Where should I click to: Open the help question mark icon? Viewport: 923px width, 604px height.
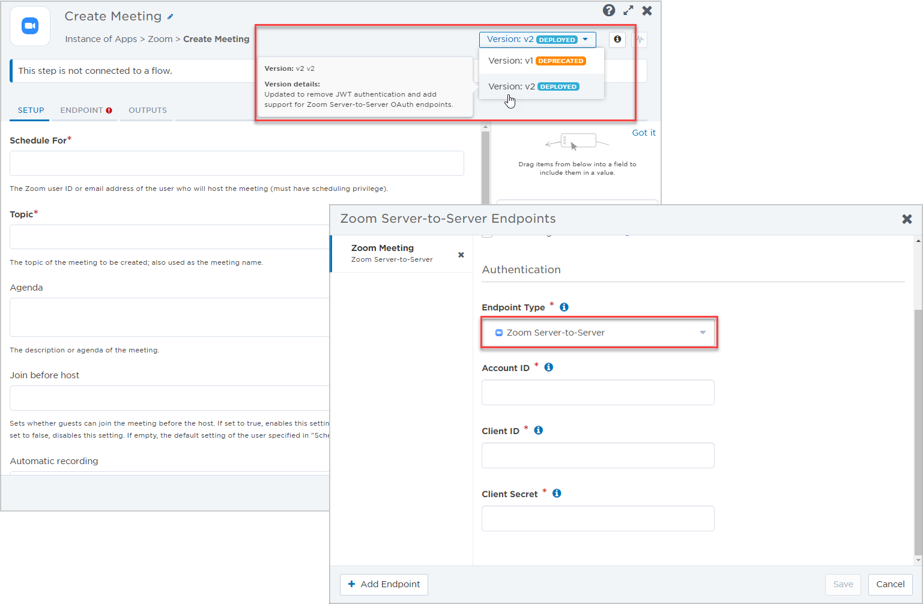point(609,10)
